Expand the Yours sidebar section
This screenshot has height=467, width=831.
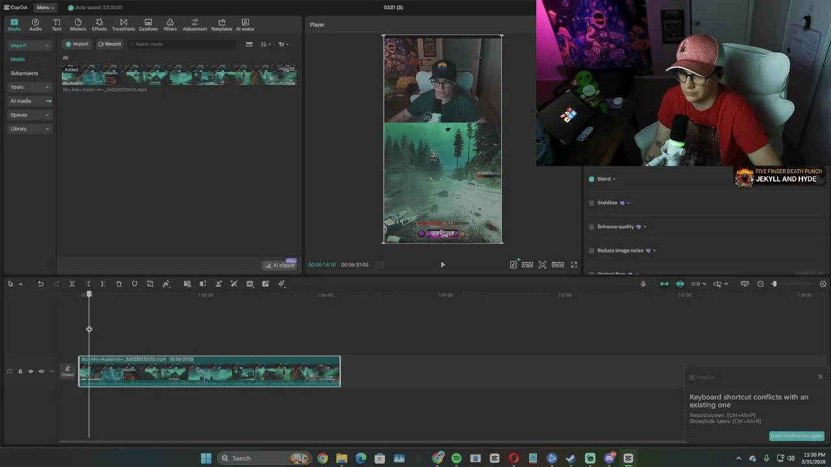point(29,87)
